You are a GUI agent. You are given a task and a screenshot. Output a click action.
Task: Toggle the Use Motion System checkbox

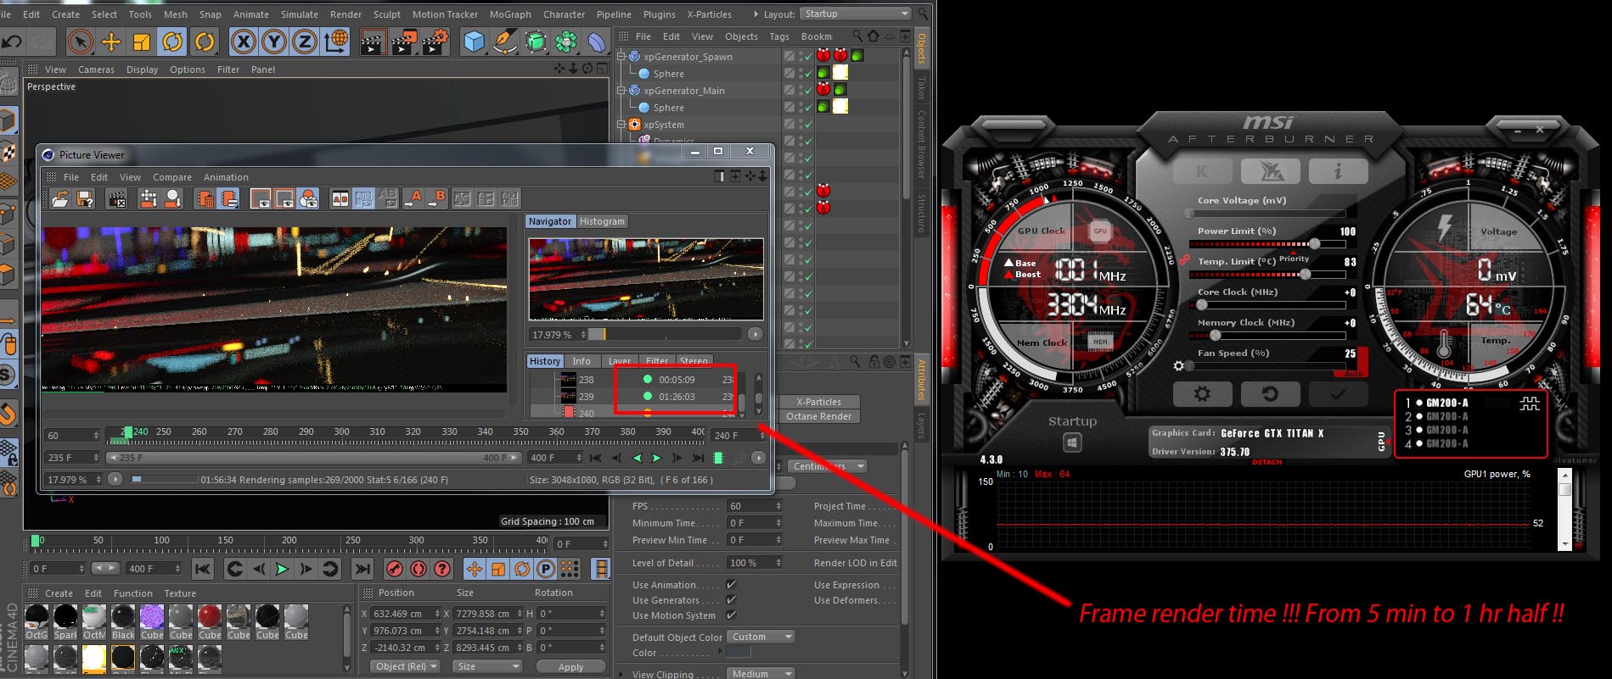point(731,615)
